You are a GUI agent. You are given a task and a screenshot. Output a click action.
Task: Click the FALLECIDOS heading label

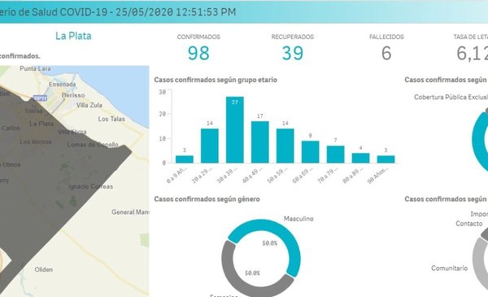386,37
